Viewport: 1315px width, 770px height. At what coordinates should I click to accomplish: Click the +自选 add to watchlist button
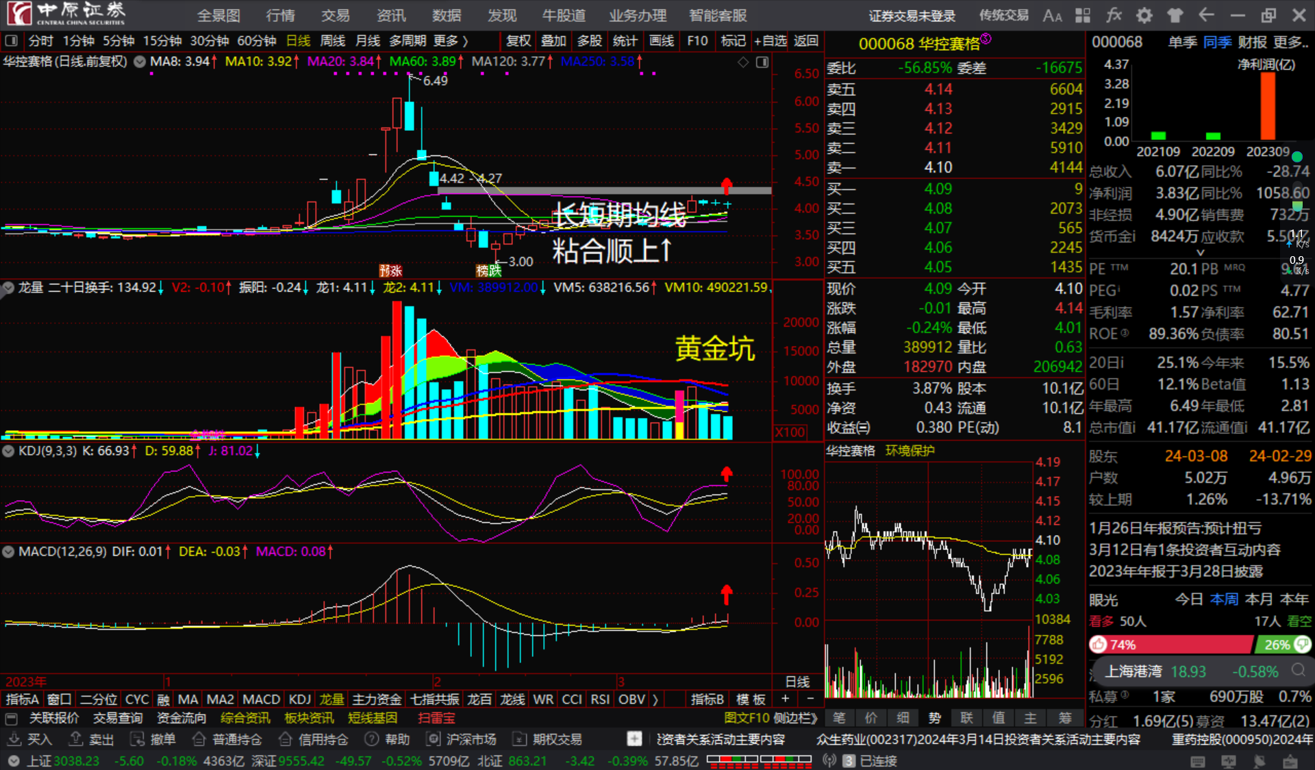[x=771, y=41]
